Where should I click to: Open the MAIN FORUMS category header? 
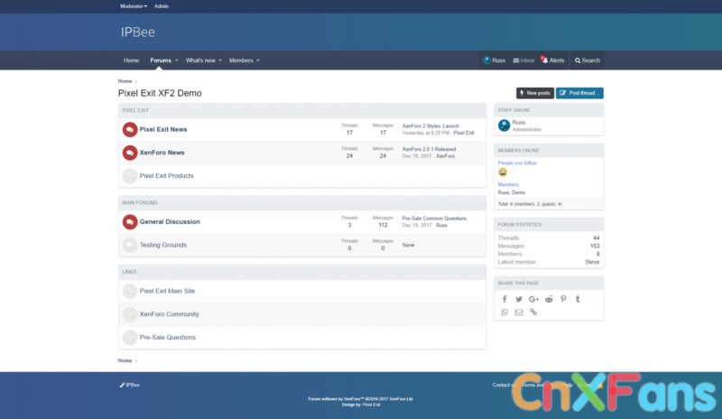(140, 203)
